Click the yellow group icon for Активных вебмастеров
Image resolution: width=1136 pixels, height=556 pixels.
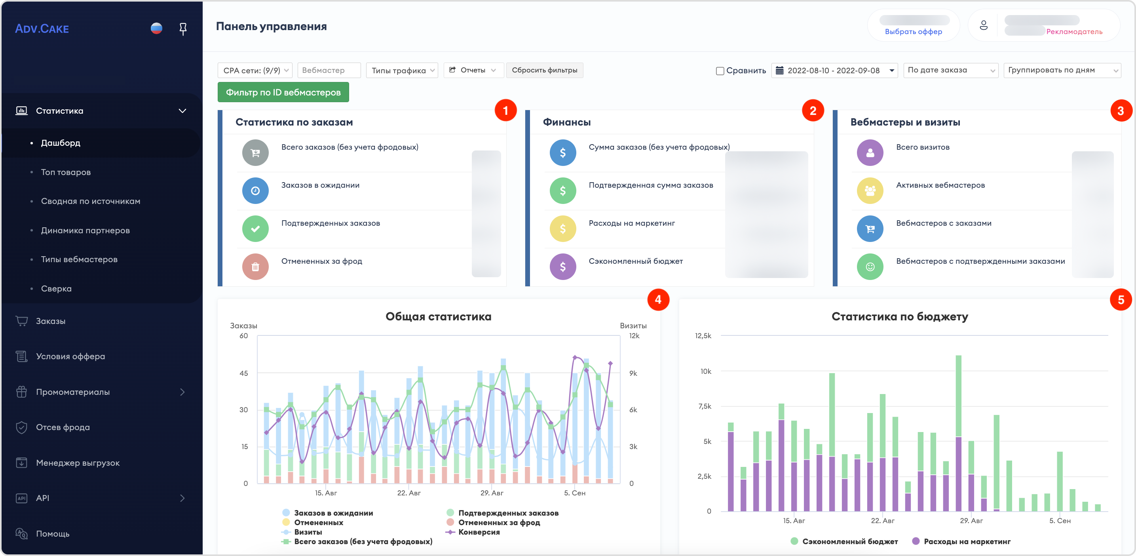(x=870, y=190)
